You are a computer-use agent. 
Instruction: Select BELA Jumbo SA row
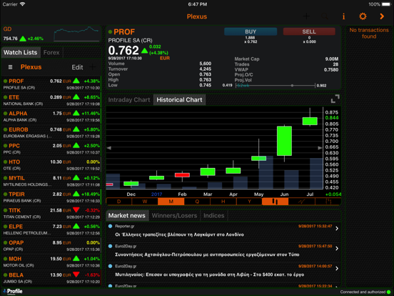point(51,278)
